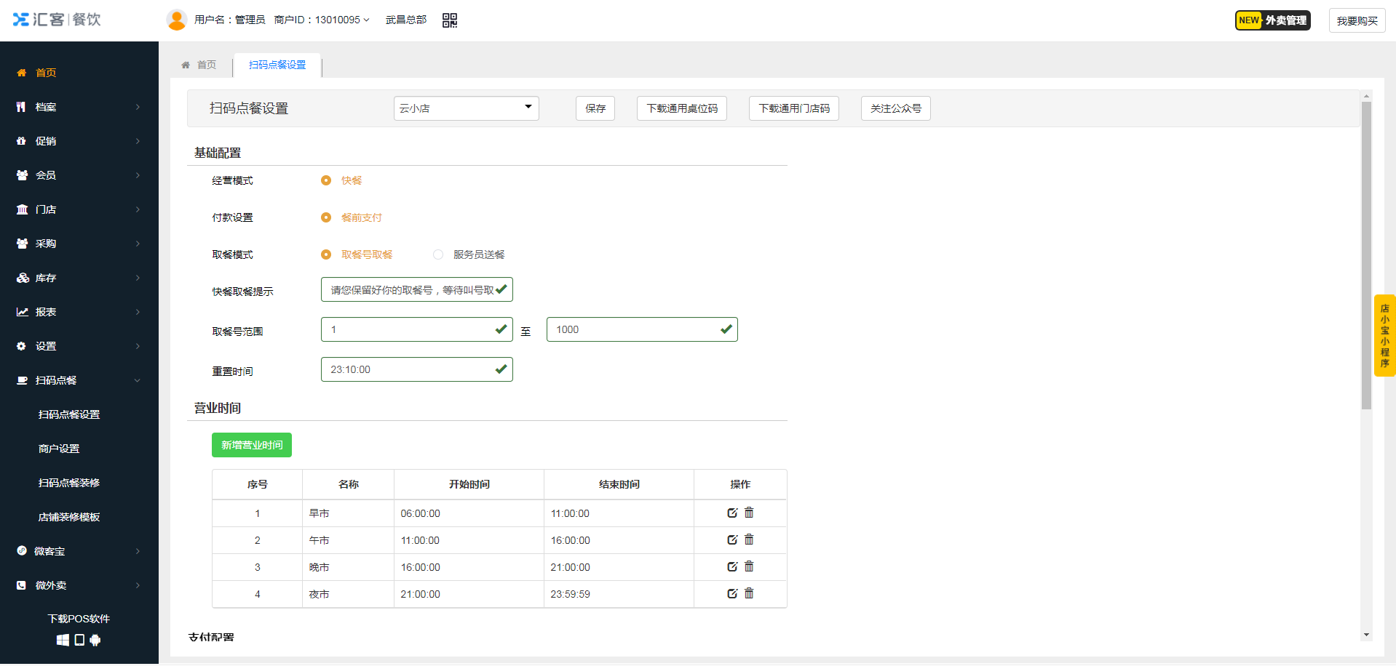Open the QR code display next to 武昌总部
The width and height of the screenshot is (1396, 666).
point(450,20)
